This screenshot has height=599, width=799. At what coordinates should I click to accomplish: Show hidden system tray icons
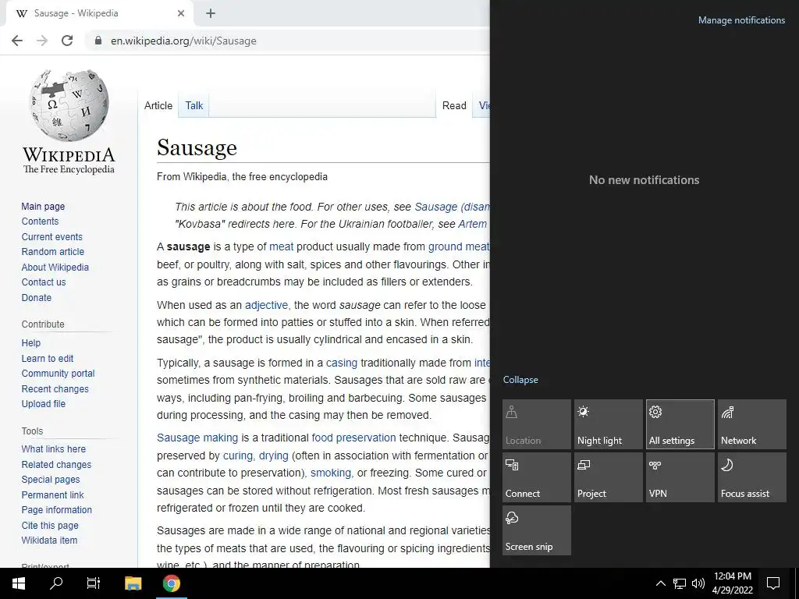coord(660,583)
